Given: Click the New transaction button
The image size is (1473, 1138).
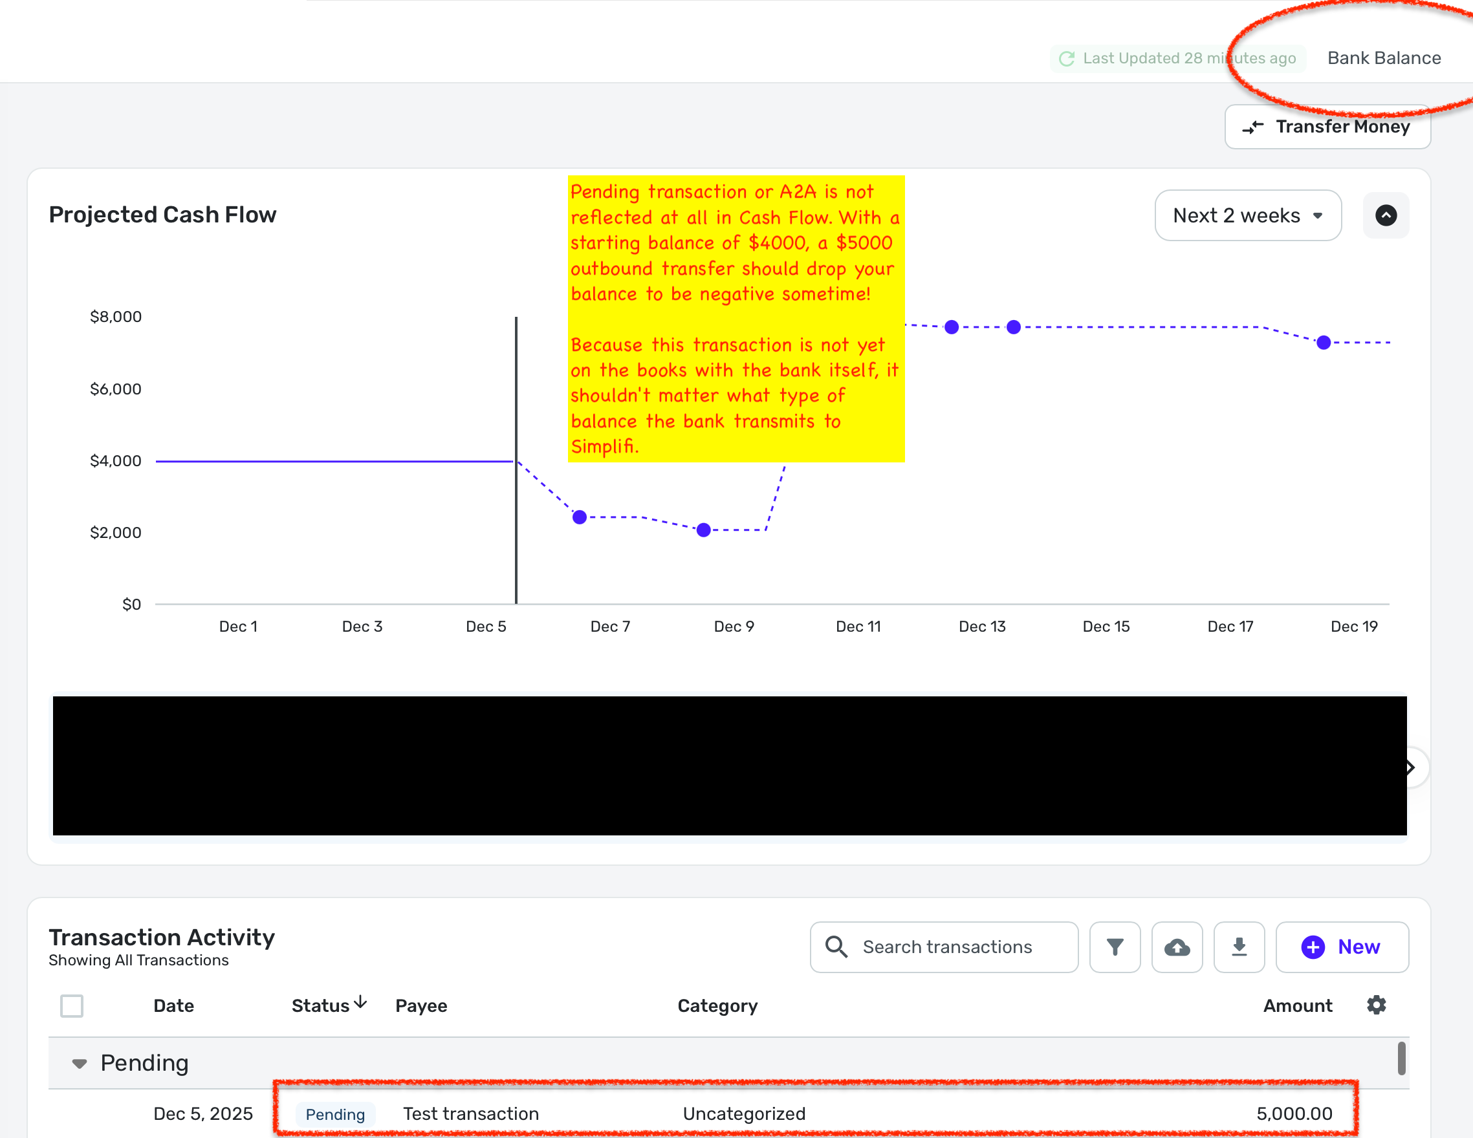Looking at the screenshot, I should tap(1342, 947).
